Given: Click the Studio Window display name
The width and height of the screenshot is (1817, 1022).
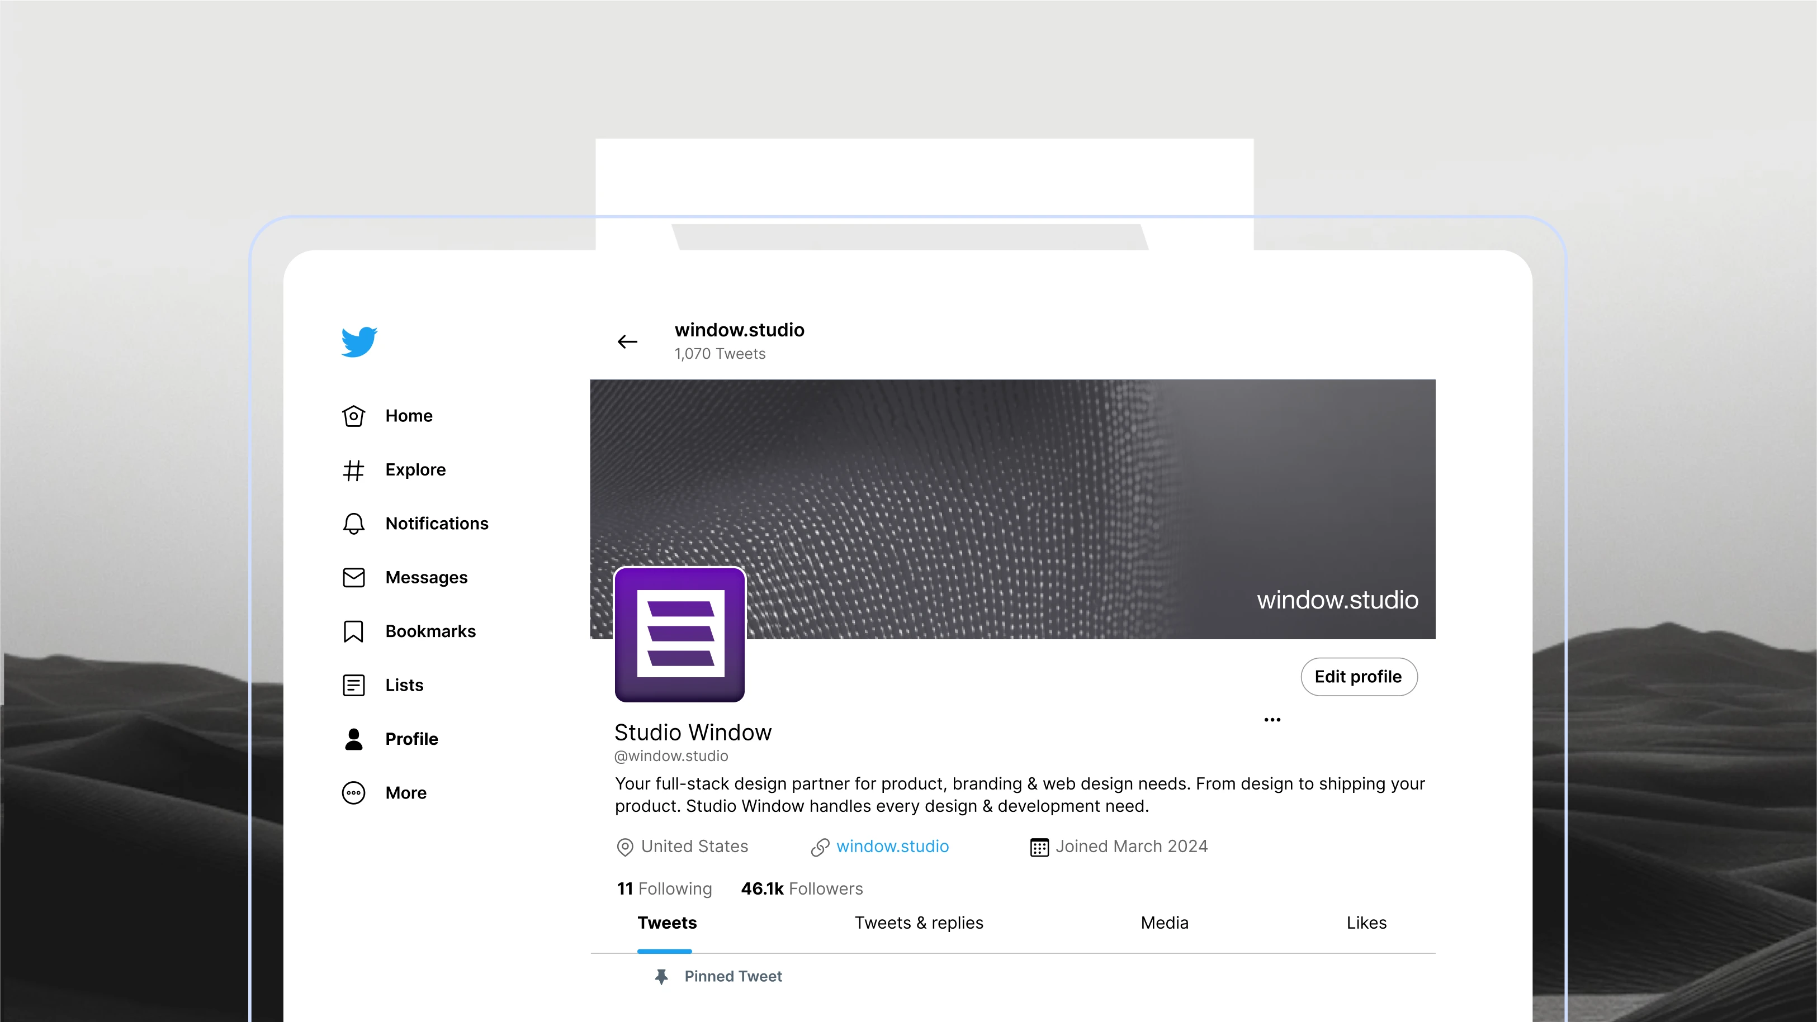Looking at the screenshot, I should [693, 733].
